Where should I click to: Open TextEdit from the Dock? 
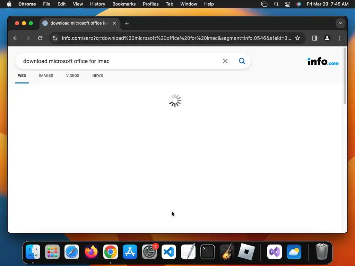(188, 252)
